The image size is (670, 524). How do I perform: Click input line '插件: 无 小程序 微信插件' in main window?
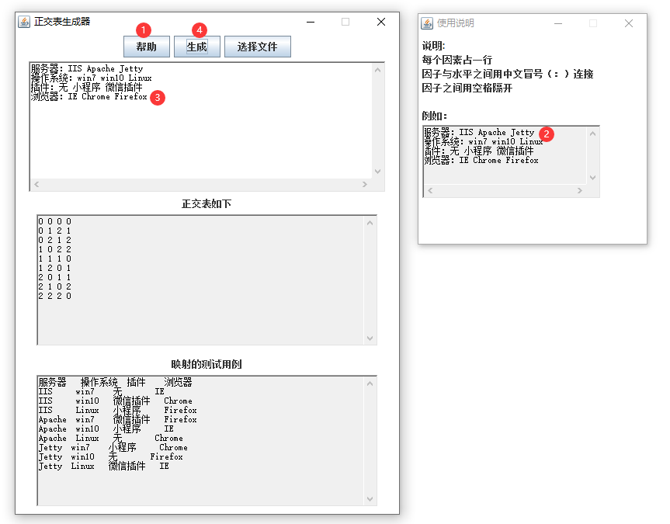click(87, 87)
